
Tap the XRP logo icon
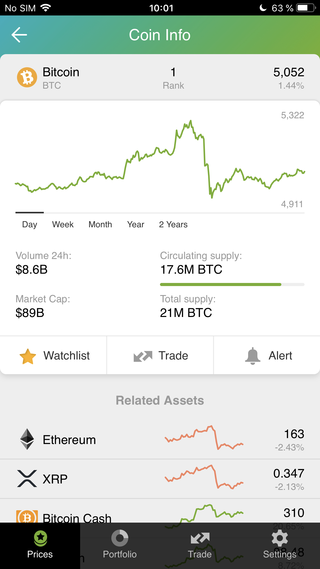[27, 479]
